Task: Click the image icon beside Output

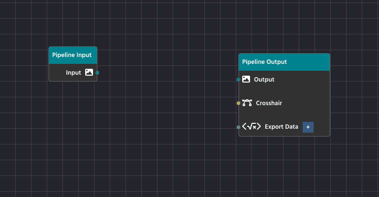Action: 246,79
